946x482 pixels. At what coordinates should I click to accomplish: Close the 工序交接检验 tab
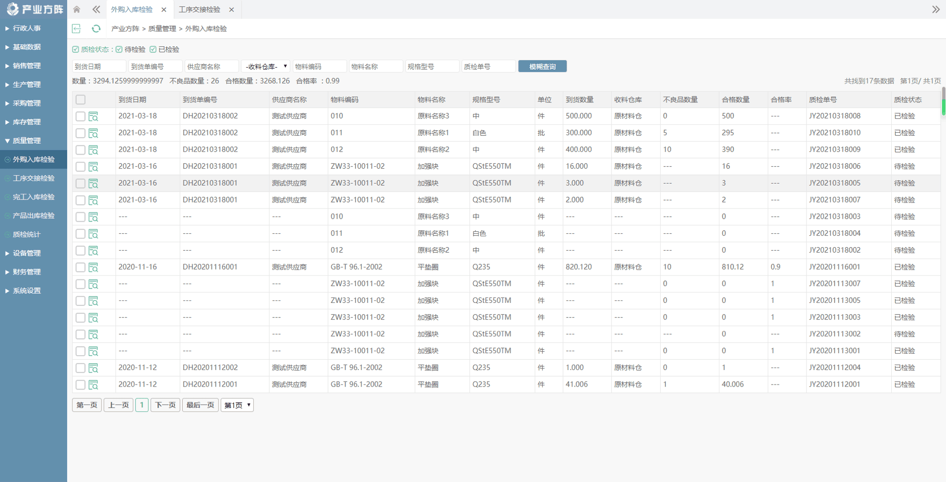(x=232, y=9)
